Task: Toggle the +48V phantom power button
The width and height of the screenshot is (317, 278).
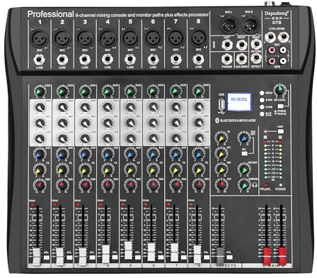Action: click(280, 131)
